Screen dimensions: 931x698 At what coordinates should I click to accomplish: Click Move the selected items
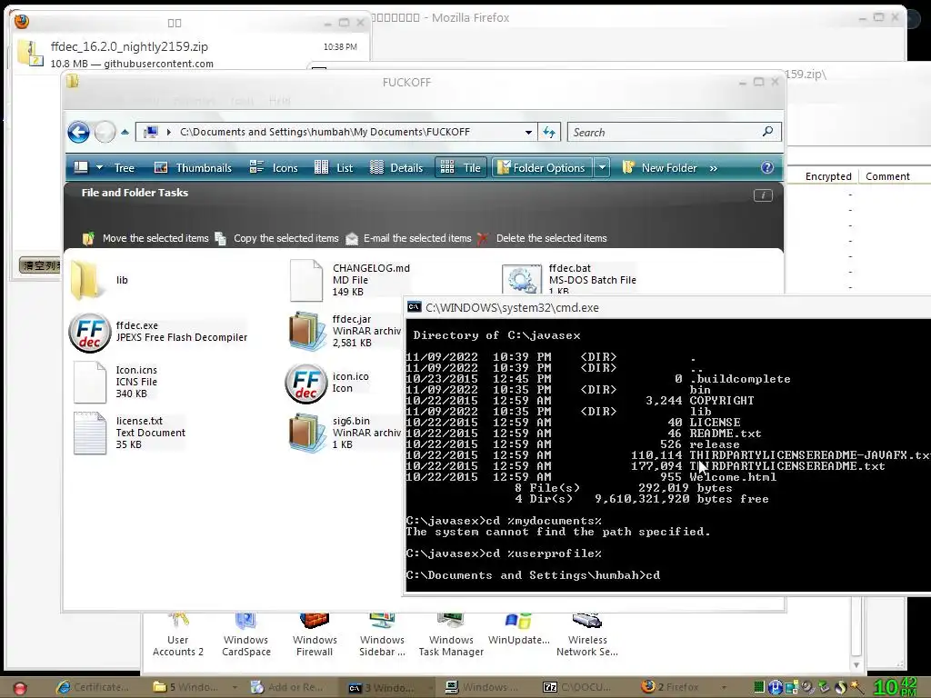[x=145, y=238]
